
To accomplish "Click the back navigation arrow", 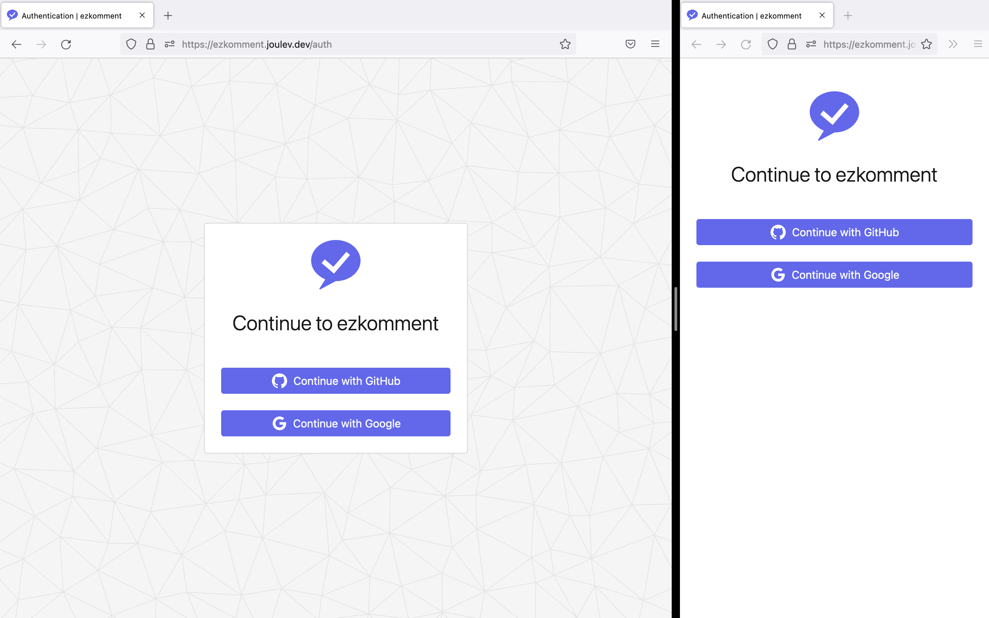I will pos(16,44).
